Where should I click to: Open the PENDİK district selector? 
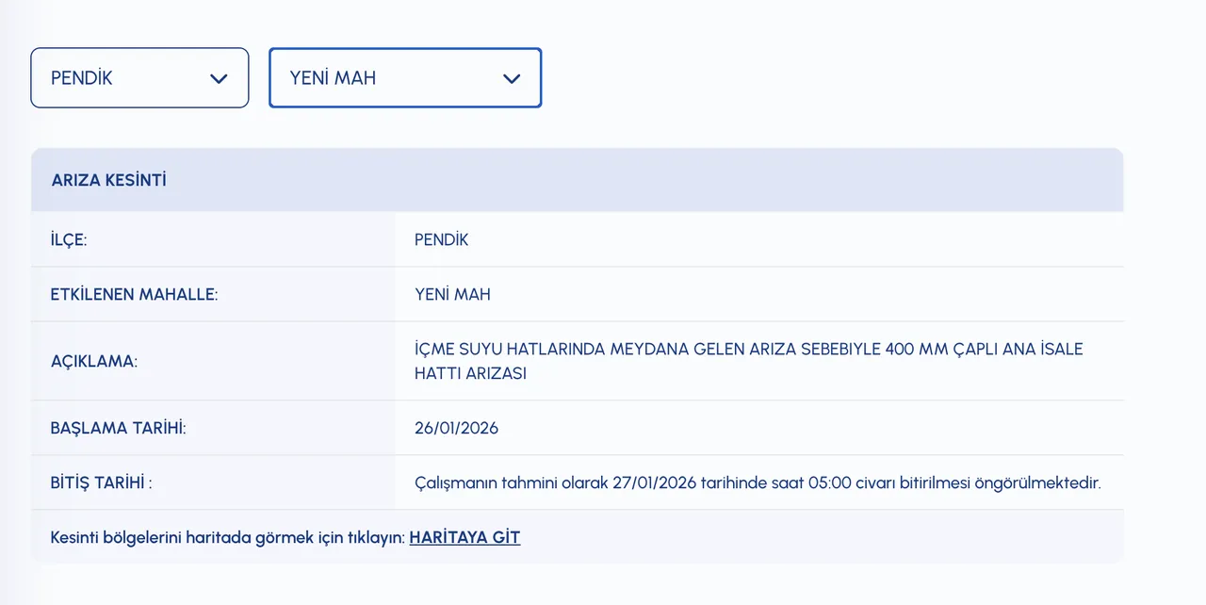coord(139,77)
